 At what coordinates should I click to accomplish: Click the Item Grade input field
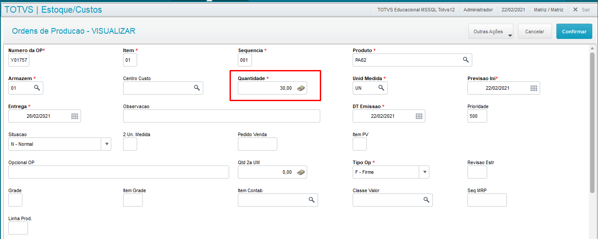coord(133,200)
